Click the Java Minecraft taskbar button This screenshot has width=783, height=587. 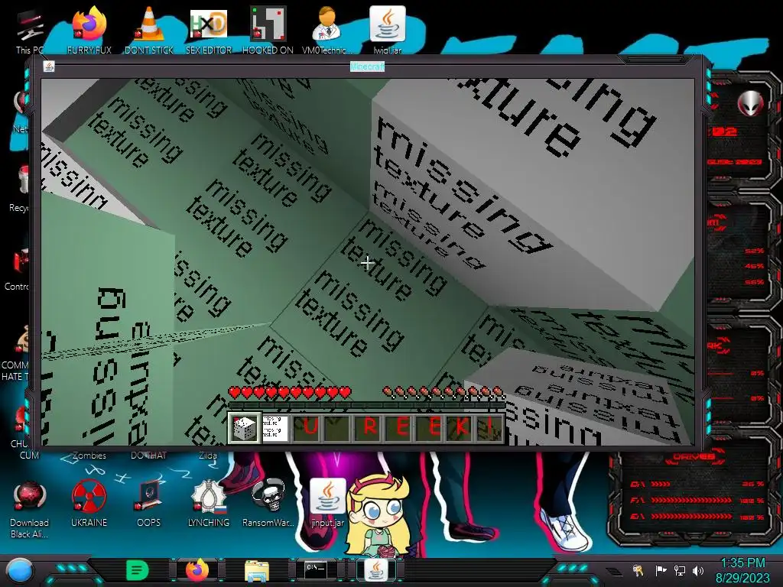tap(376, 570)
